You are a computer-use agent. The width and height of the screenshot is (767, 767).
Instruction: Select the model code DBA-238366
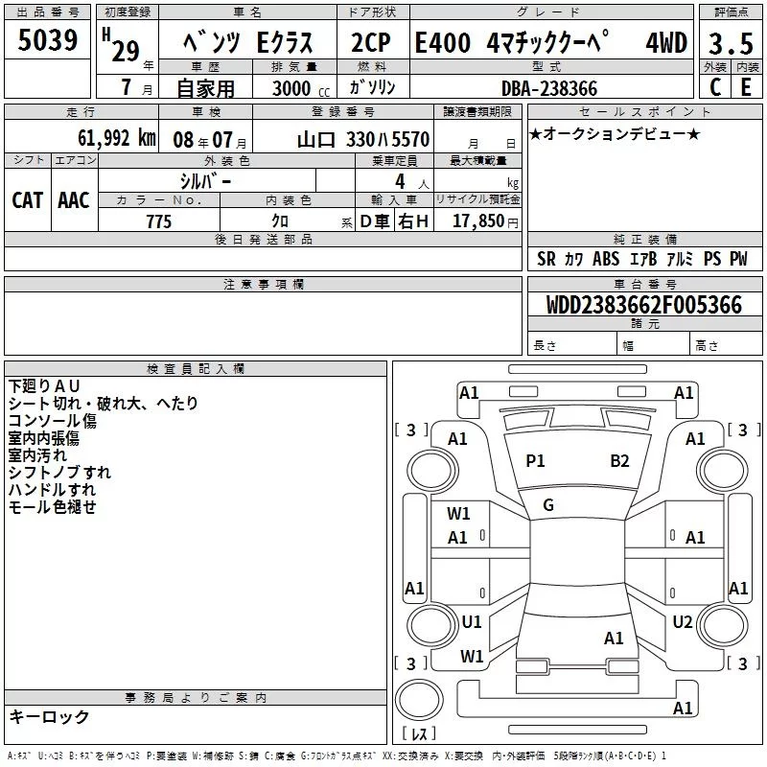pos(549,88)
